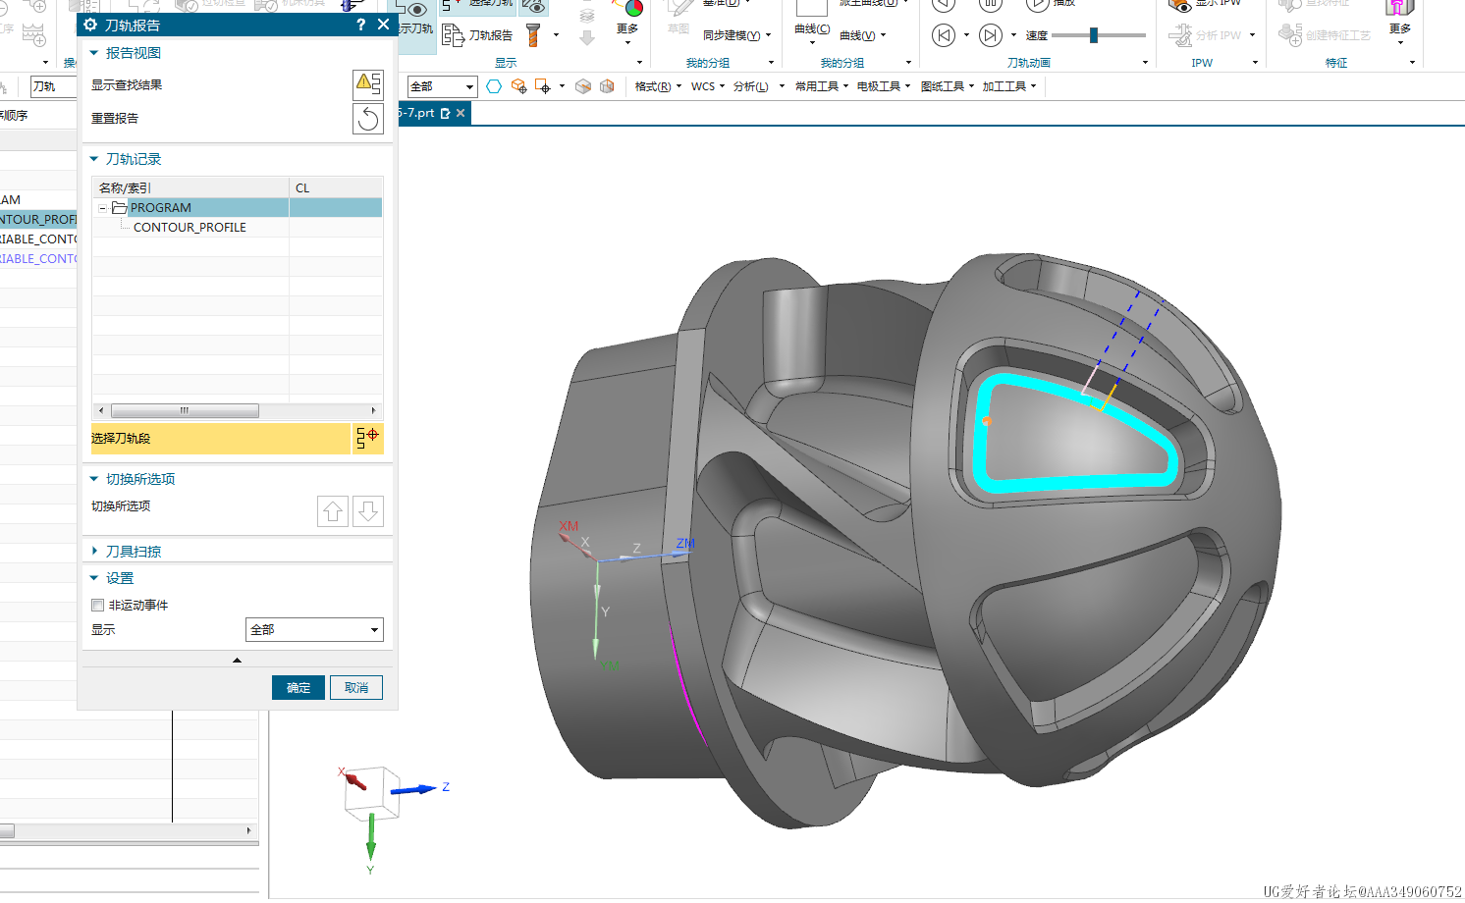
Task: Collapse the 切换所选项 section
Action: coord(94,479)
